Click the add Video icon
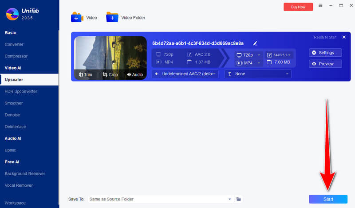 77,17
